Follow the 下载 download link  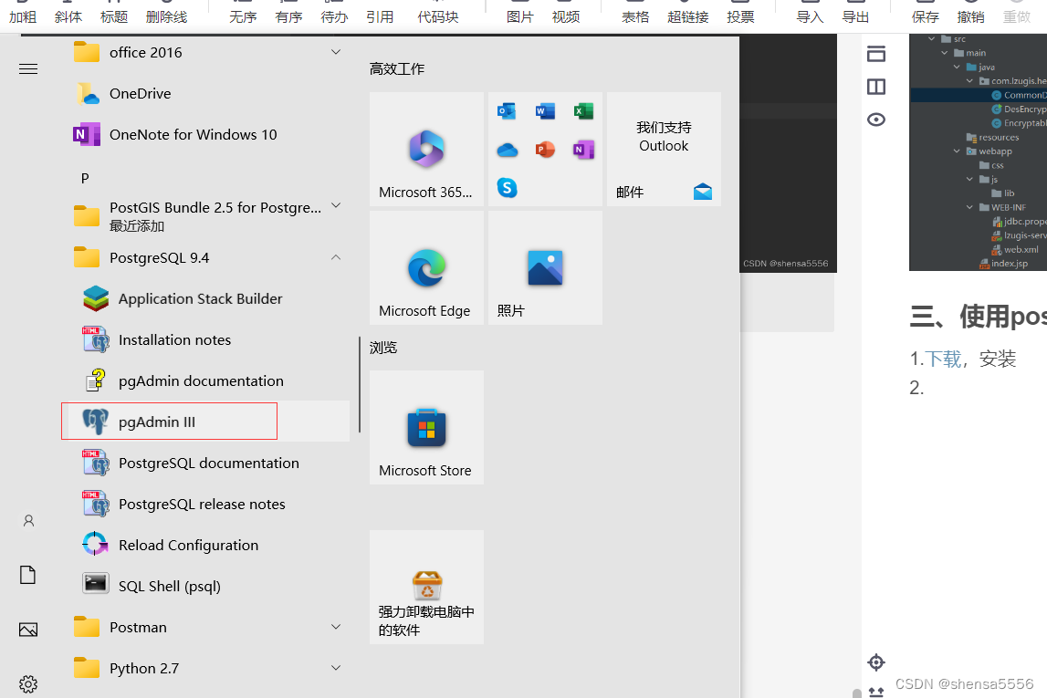943,359
